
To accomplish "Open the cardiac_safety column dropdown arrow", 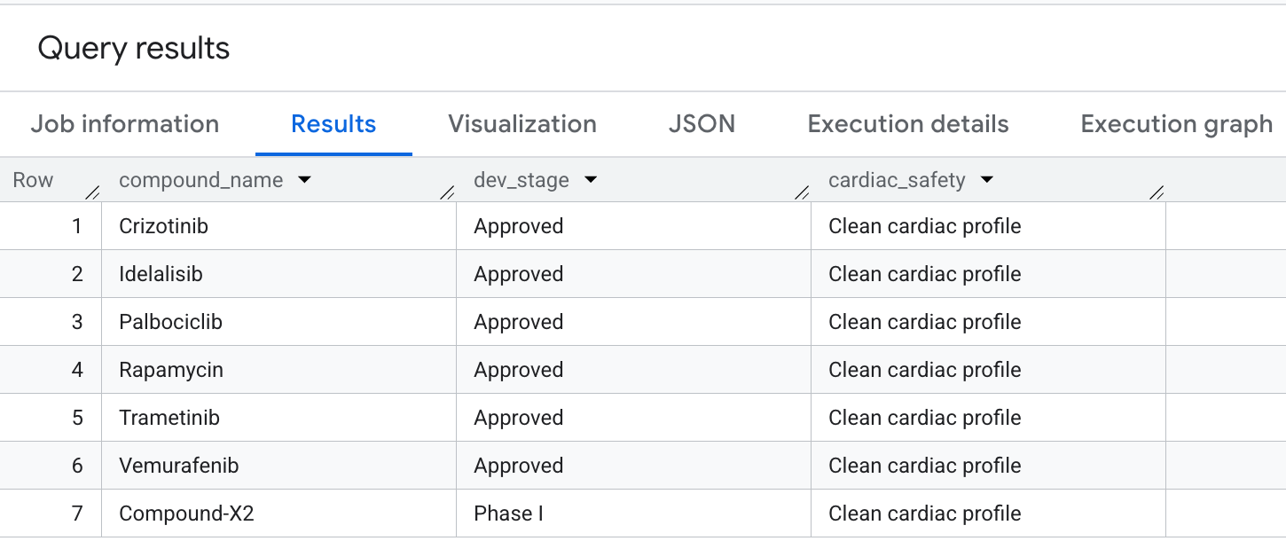I will 986,180.
